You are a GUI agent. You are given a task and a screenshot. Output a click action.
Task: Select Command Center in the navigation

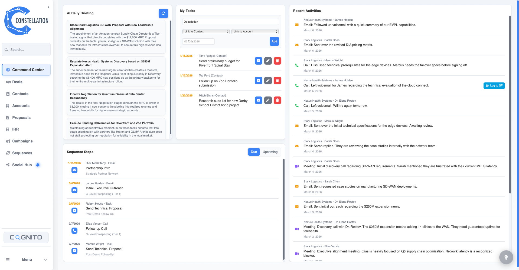pos(28,70)
